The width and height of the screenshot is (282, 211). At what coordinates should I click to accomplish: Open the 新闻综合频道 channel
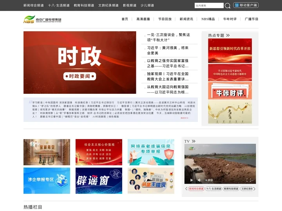[33, 5]
